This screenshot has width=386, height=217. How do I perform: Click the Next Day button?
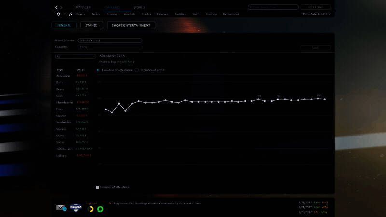pyautogui.click(x=316, y=7)
